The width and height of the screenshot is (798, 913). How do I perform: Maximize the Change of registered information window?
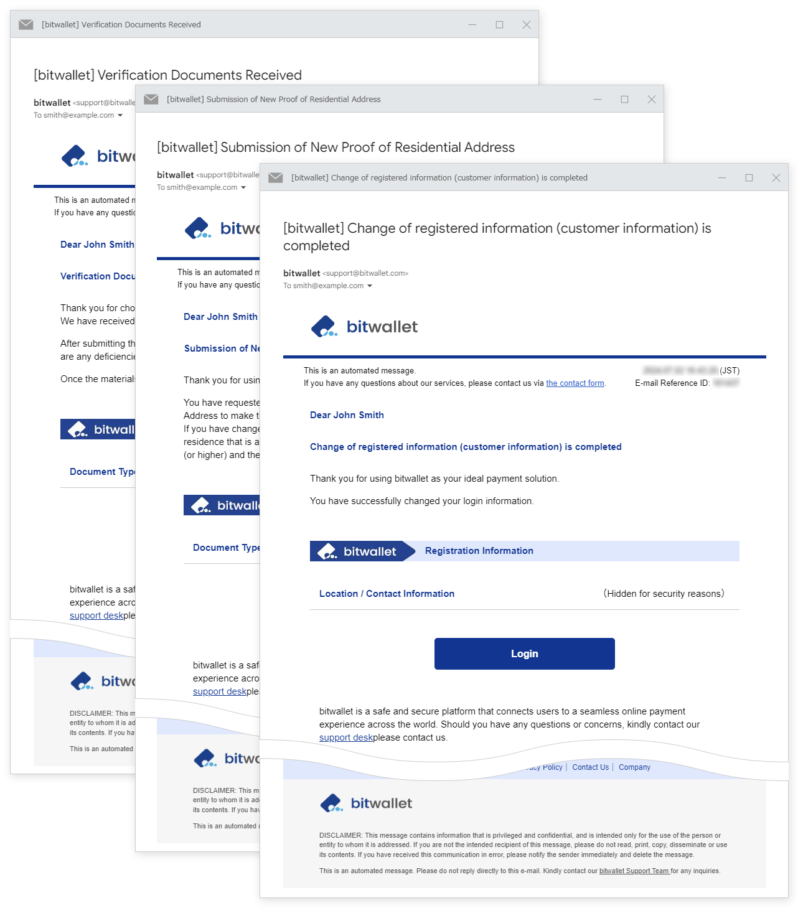pos(749,178)
